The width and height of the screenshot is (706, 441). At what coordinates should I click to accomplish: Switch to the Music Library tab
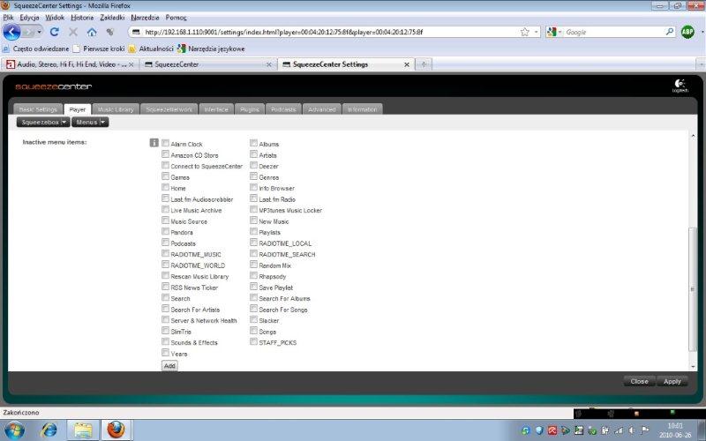116,109
